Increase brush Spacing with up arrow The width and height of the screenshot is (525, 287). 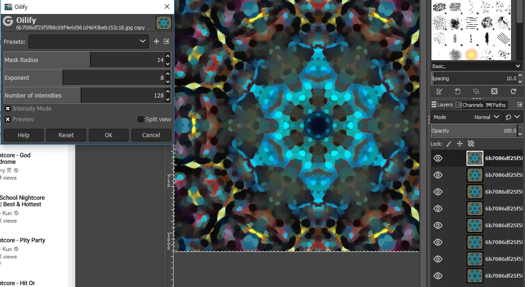click(520, 76)
